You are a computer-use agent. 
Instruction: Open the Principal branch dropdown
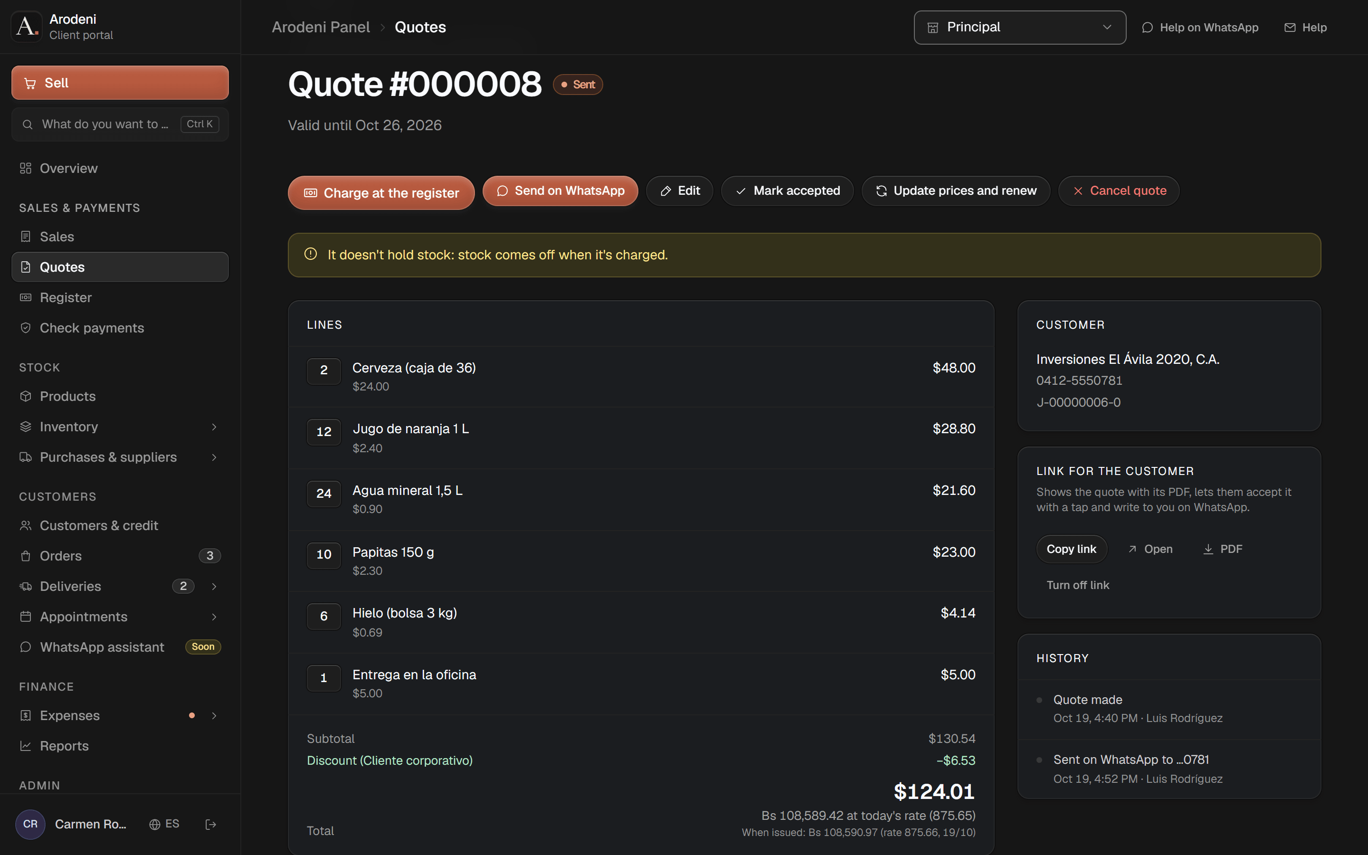pos(1020,27)
